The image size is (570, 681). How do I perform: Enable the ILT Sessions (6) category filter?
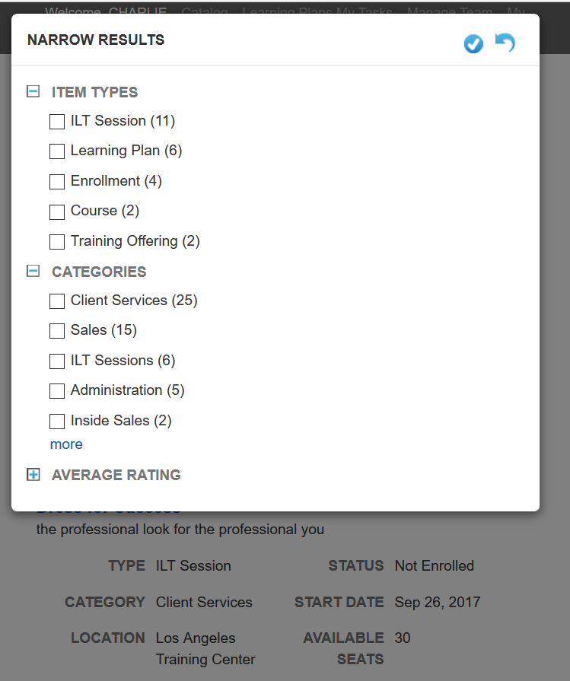(x=57, y=361)
